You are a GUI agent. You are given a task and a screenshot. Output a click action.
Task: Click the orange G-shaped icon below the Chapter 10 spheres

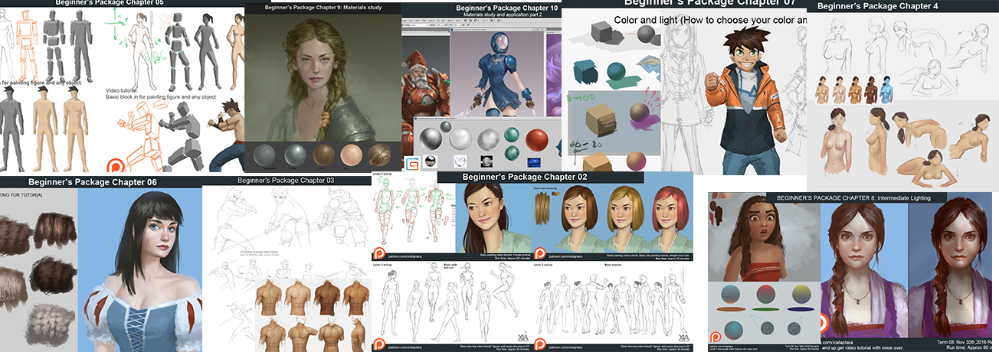pyautogui.click(x=413, y=161)
